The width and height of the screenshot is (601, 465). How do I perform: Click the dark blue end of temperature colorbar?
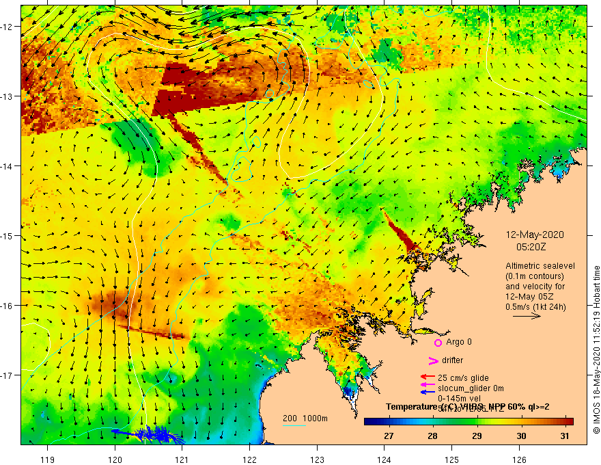[369, 422]
